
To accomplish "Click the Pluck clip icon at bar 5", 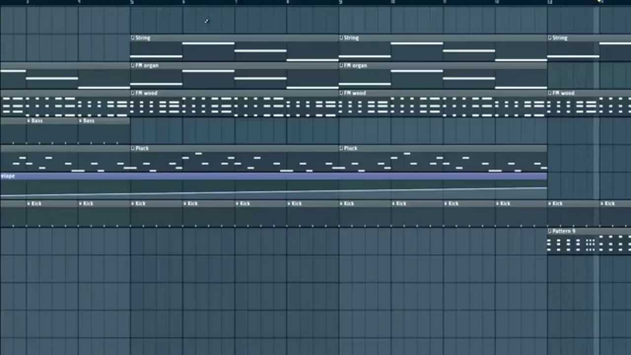I will [x=133, y=148].
